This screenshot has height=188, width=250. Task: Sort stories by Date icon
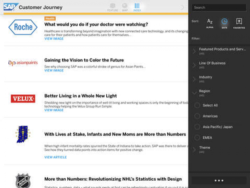point(224,23)
